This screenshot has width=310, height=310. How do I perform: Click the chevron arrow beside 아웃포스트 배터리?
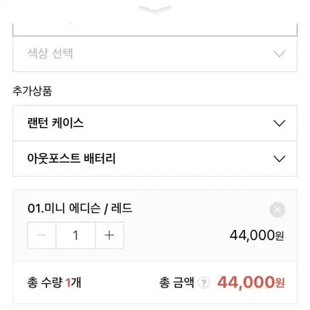(279, 159)
